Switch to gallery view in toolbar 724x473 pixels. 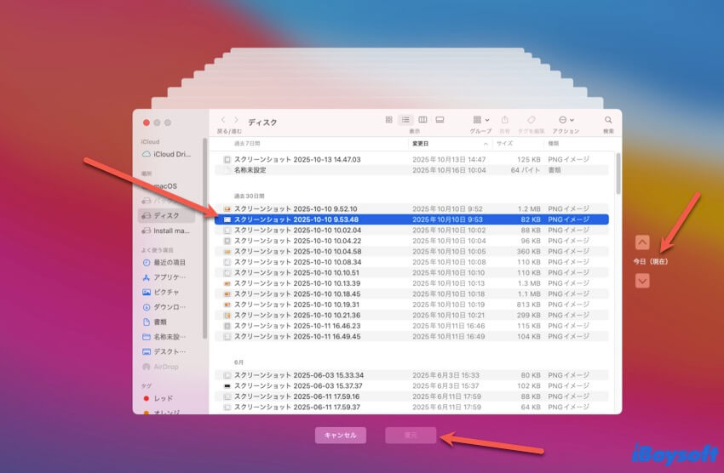click(440, 120)
